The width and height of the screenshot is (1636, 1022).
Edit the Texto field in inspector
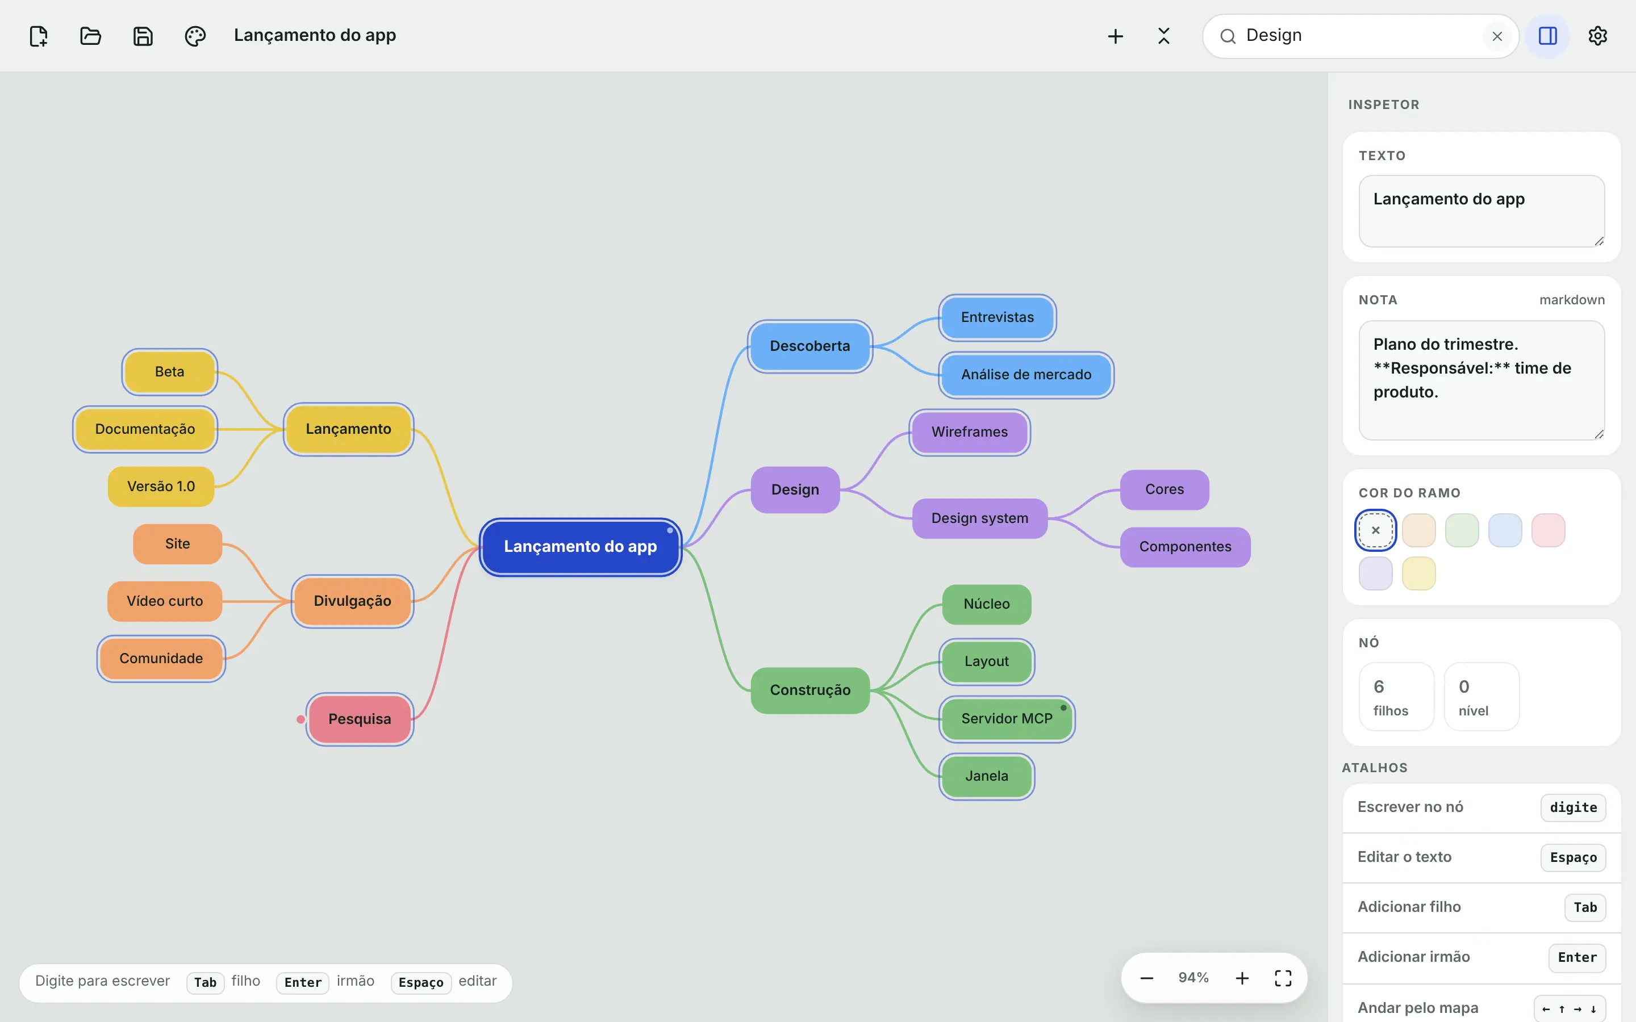pyautogui.click(x=1481, y=211)
